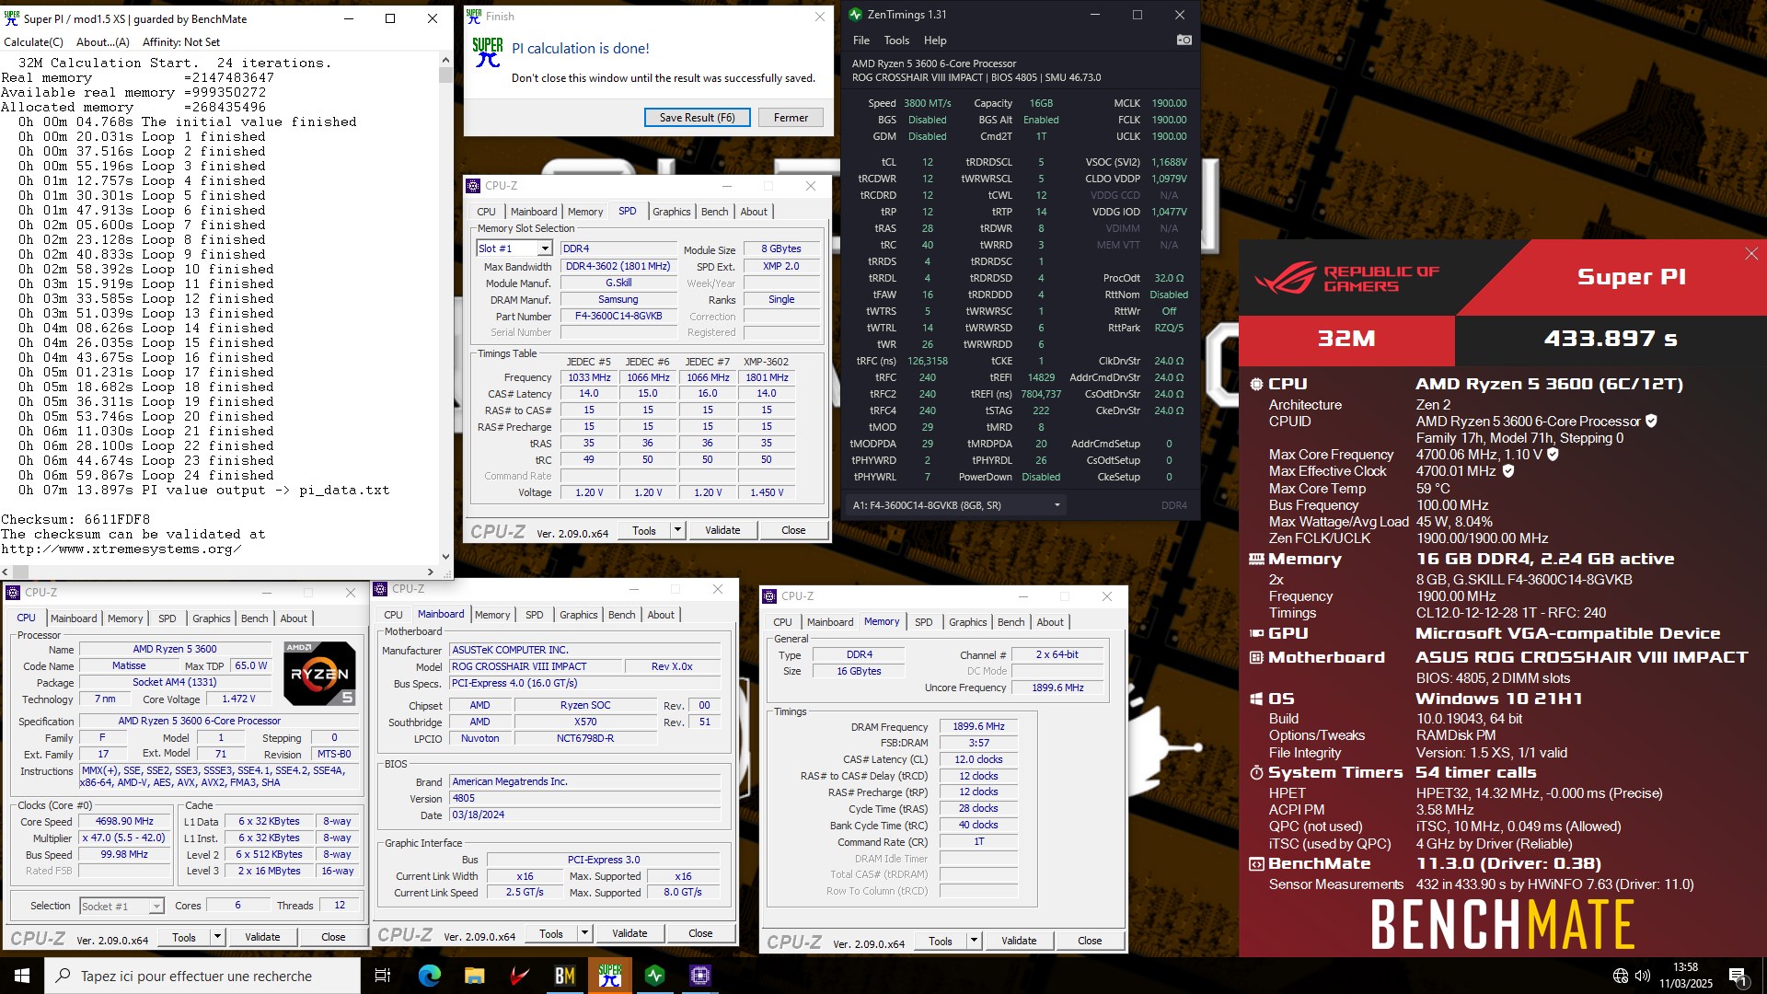Viewport: 1767px width, 994px height.
Task: Click the Close button in CPU-Z Memory window
Action: point(1090,941)
